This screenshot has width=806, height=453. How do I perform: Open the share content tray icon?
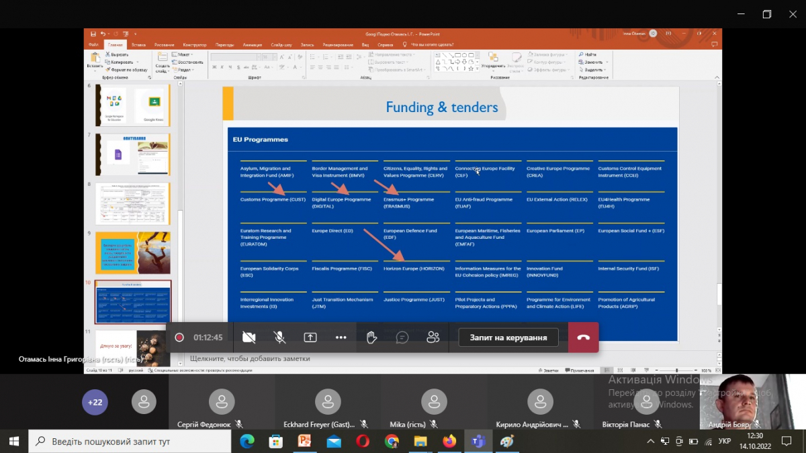(310, 338)
